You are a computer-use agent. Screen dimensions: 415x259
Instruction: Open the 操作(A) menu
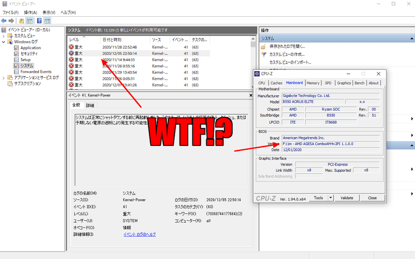30,12
